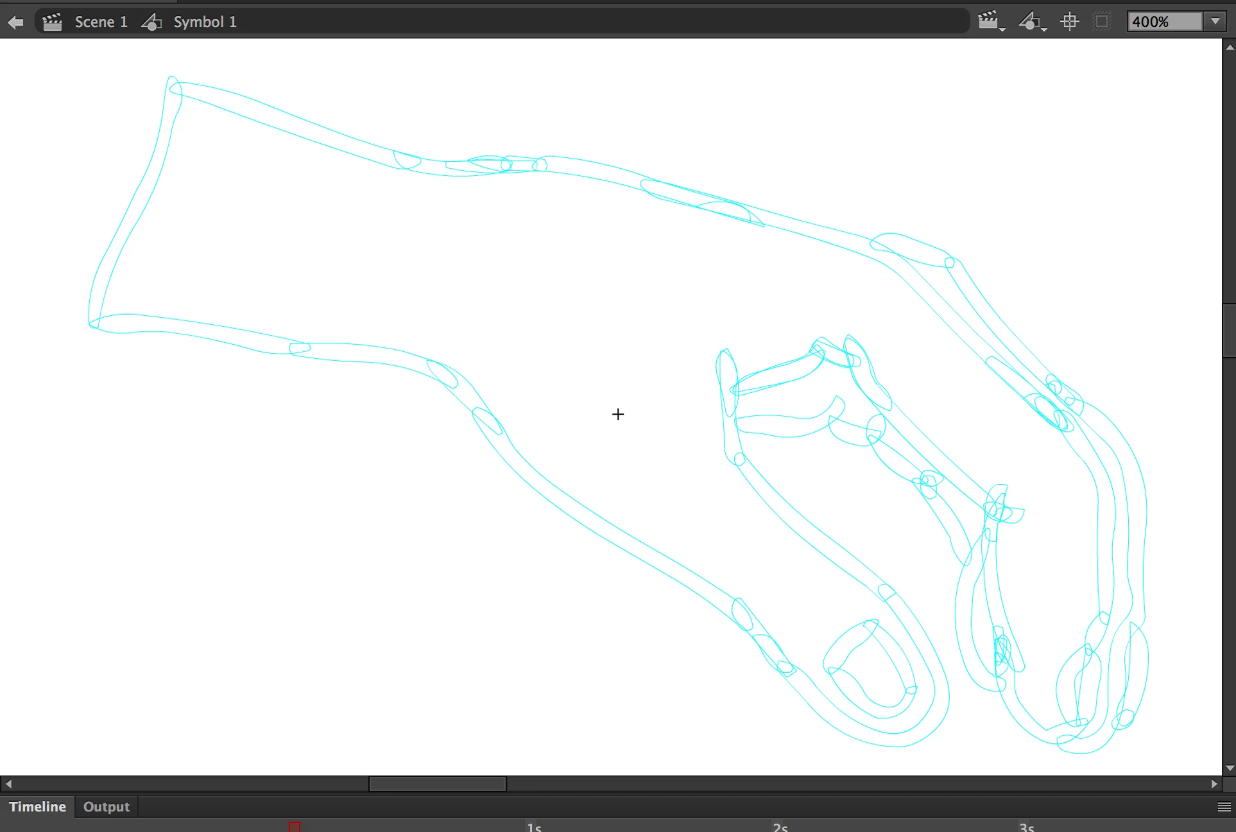Click the horizontal scrollbar thumb

pyautogui.click(x=437, y=784)
